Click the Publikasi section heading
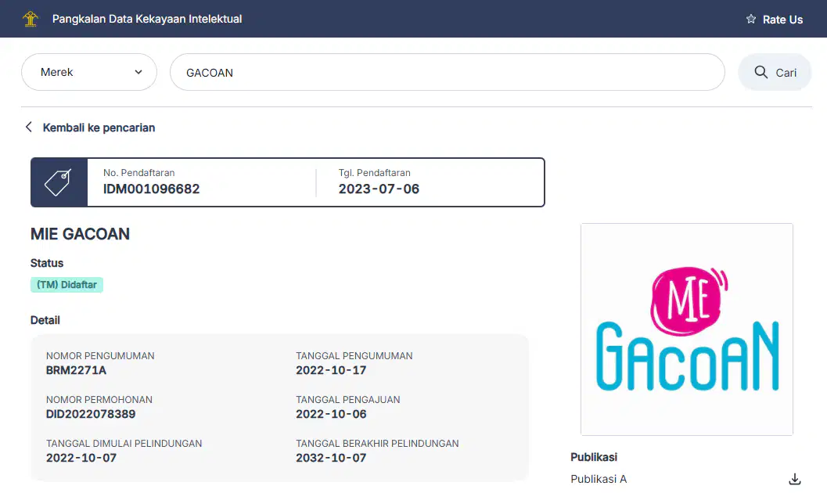827x493 pixels. coord(594,457)
